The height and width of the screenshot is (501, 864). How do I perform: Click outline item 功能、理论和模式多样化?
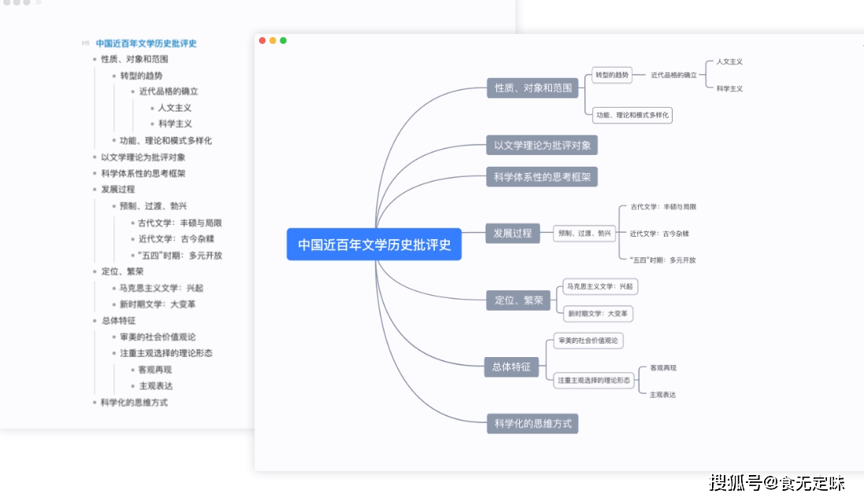(x=166, y=141)
